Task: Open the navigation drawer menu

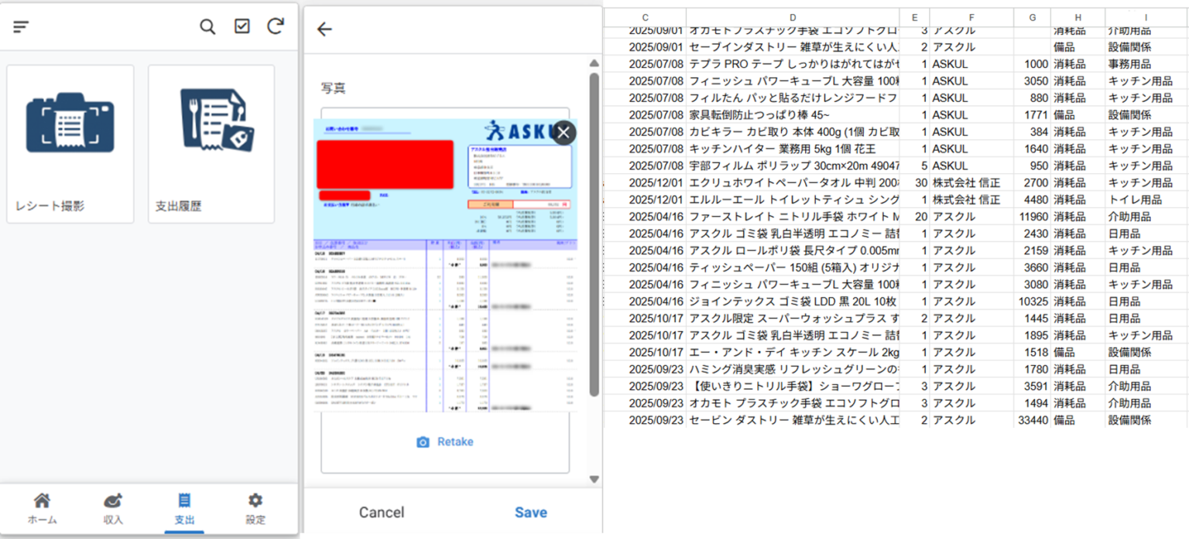Action: pos(21,26)
